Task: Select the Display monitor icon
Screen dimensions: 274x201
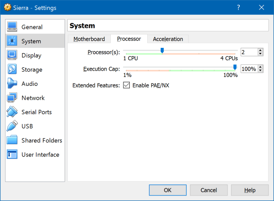Action: [12, 55]
